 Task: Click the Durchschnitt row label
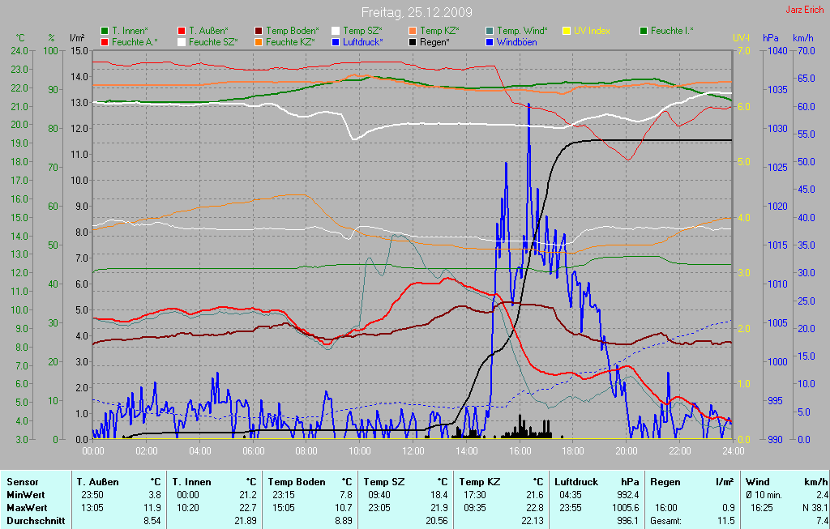click(x=36, y=521)
